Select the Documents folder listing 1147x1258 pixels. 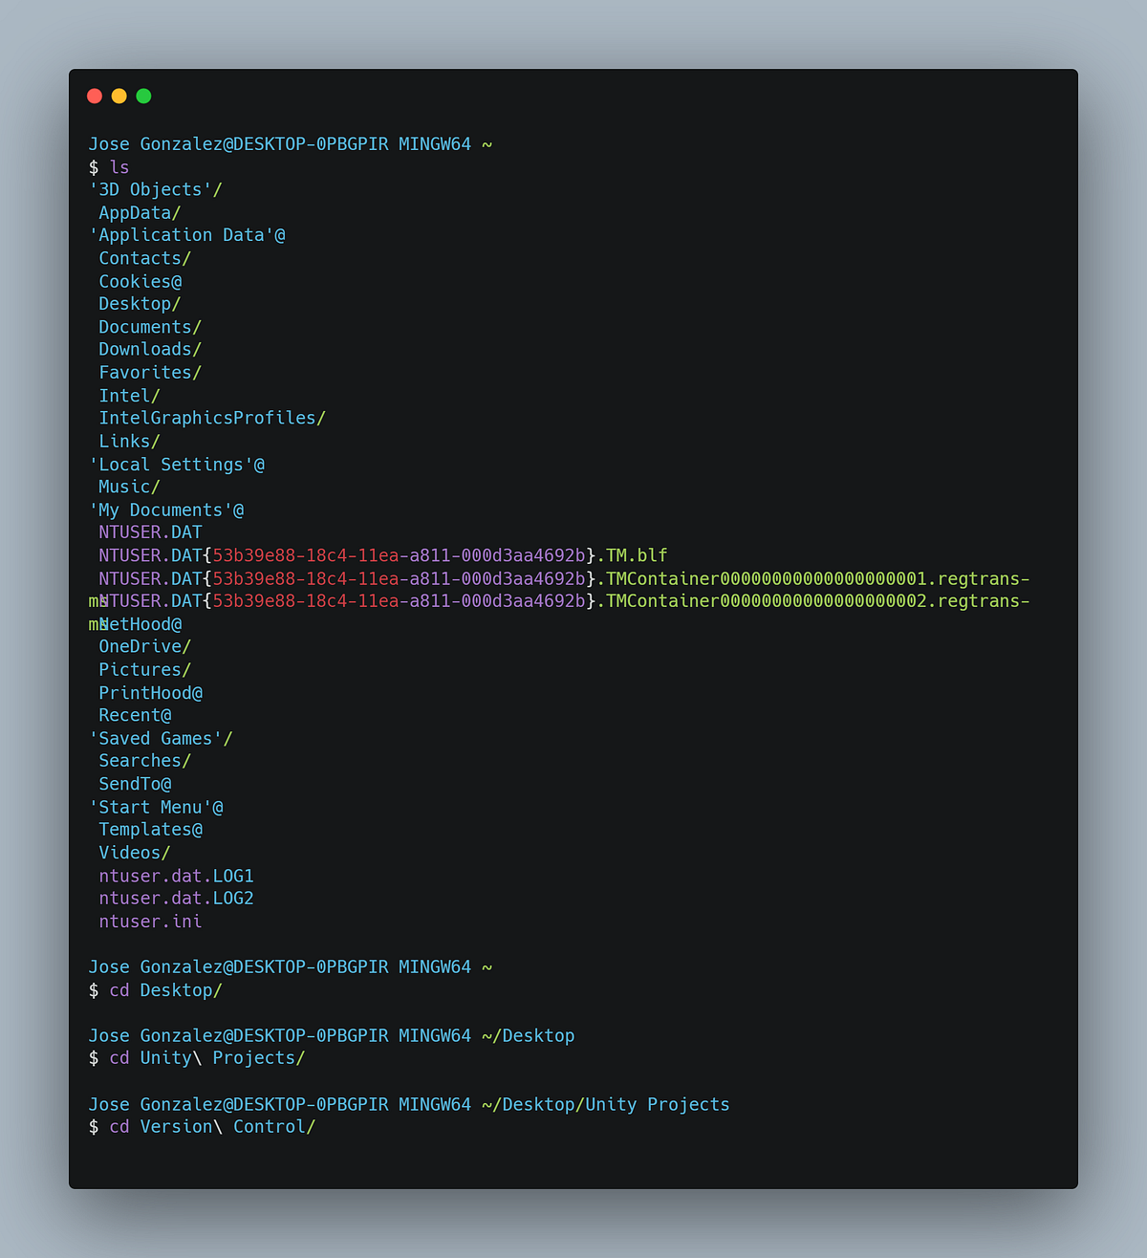pyautogui.click(x=144, y=326)
